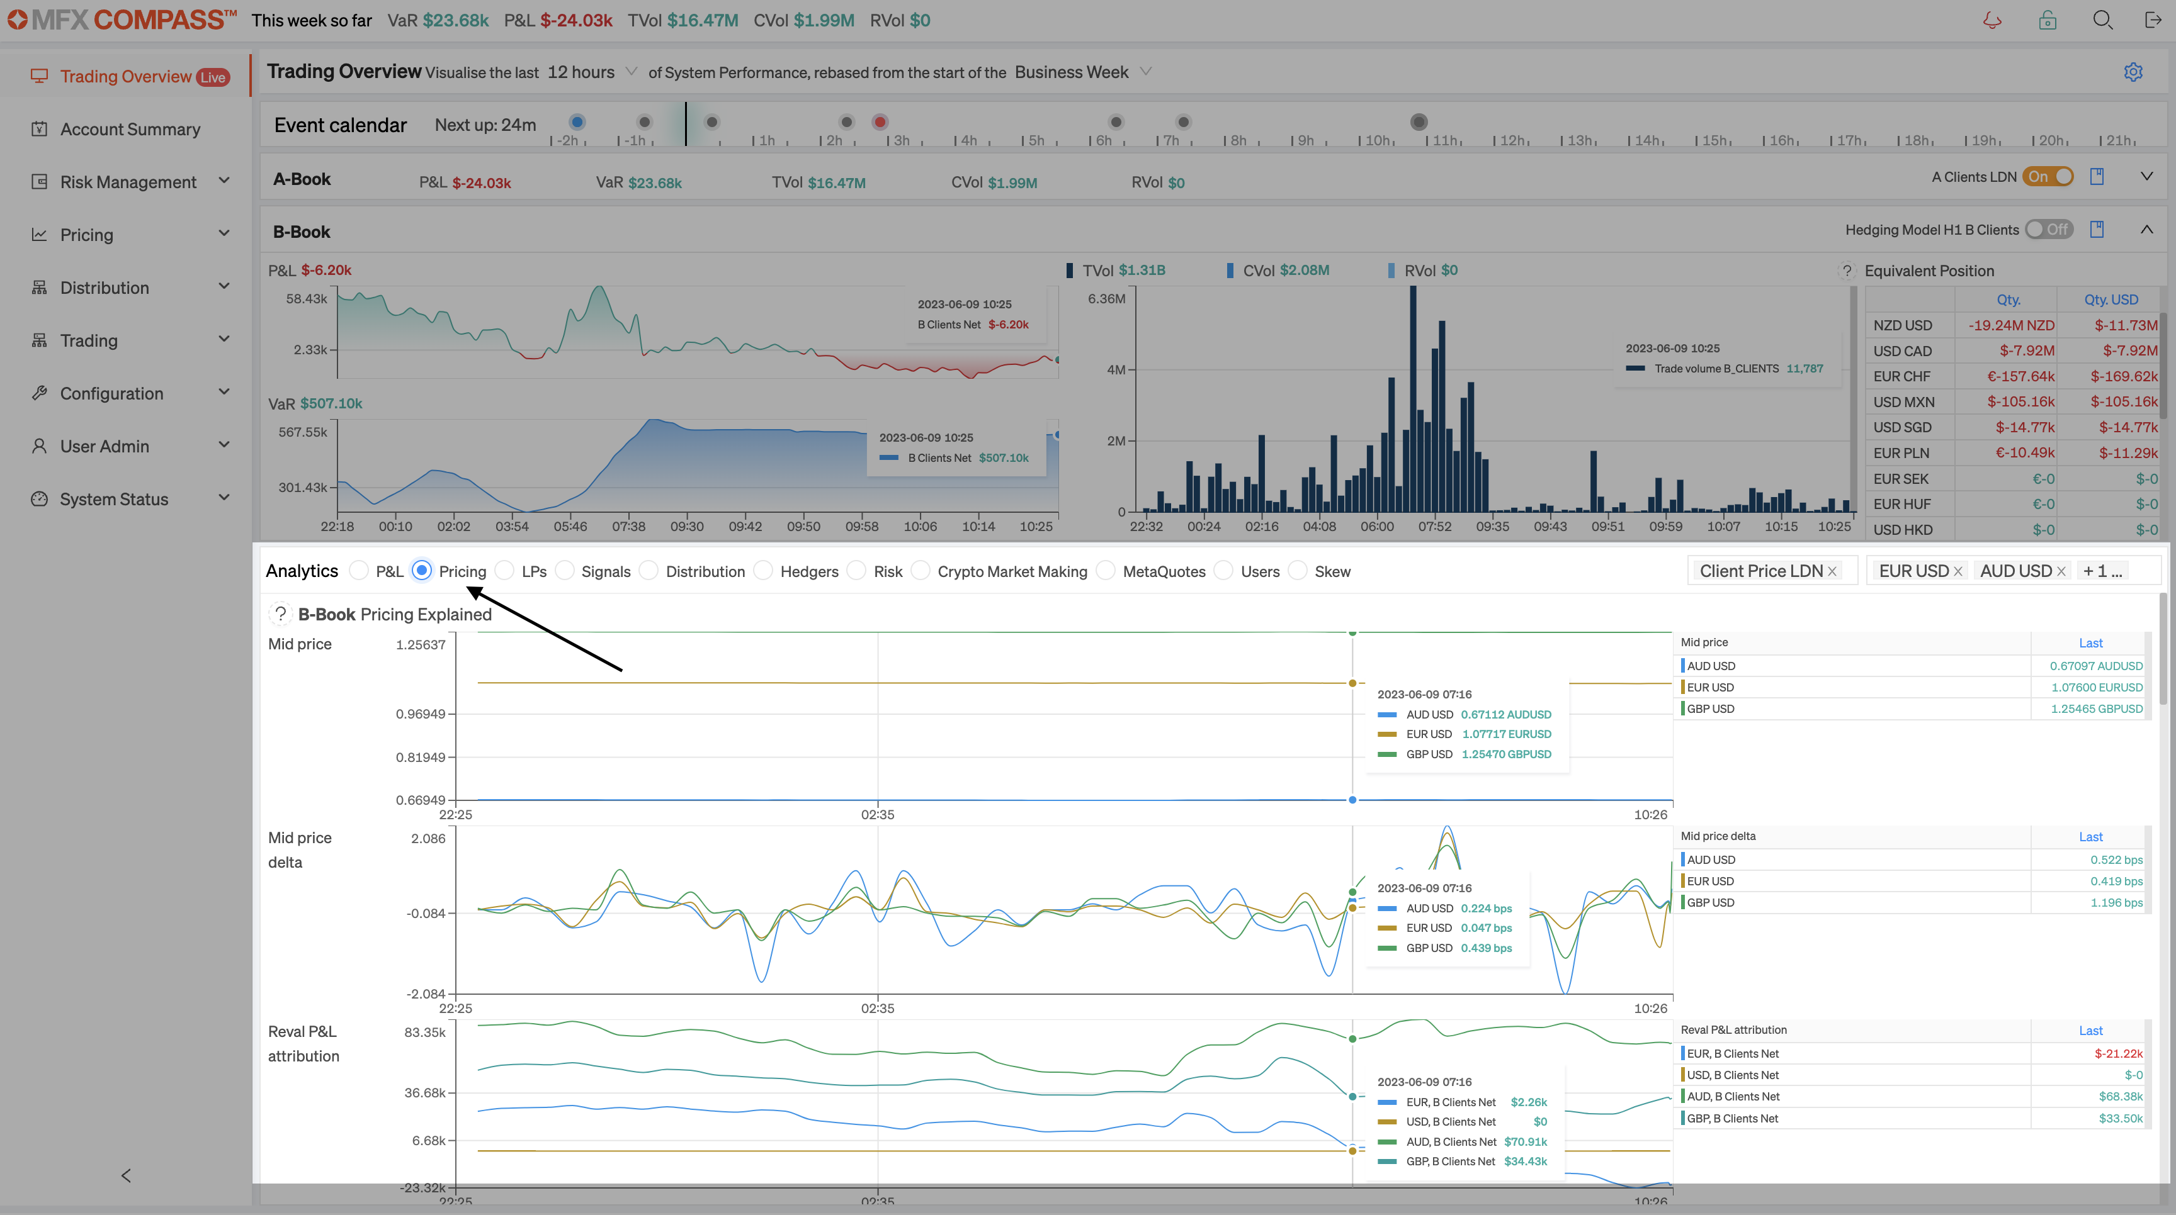Viewport: 2176px width, 1215px height.
Task: Open the User Admin menu item
Action: 126,446
